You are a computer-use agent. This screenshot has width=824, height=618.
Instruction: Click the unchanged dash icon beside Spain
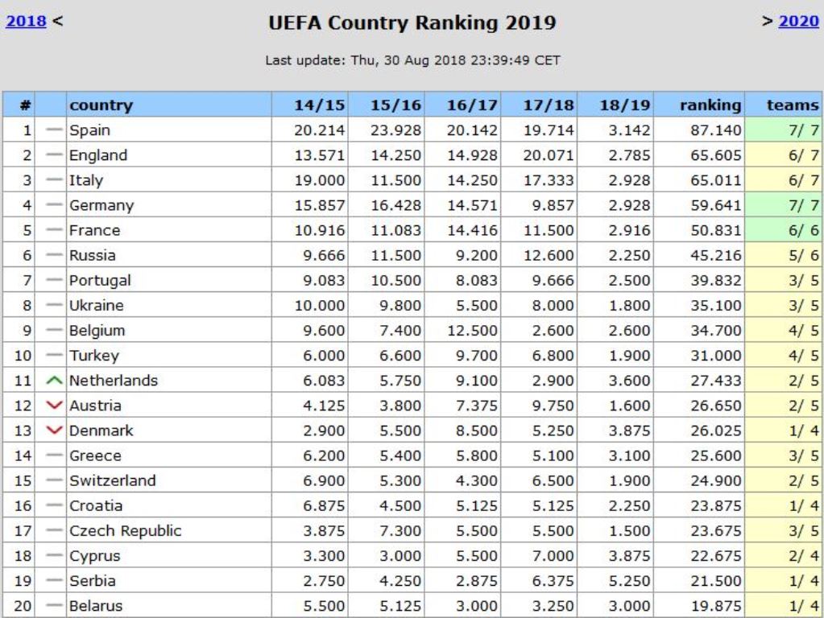[55, 130]
